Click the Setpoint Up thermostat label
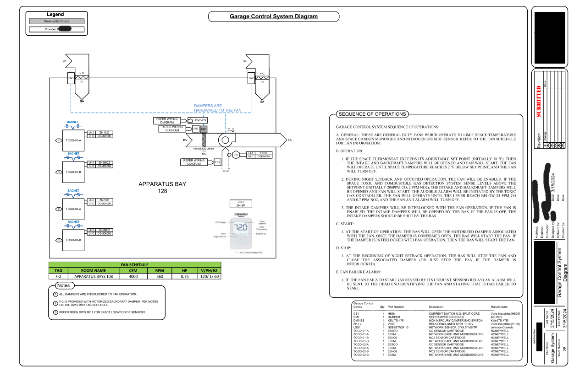The width and height of the screenshot is (574, 371). click(x=261, y=234)
